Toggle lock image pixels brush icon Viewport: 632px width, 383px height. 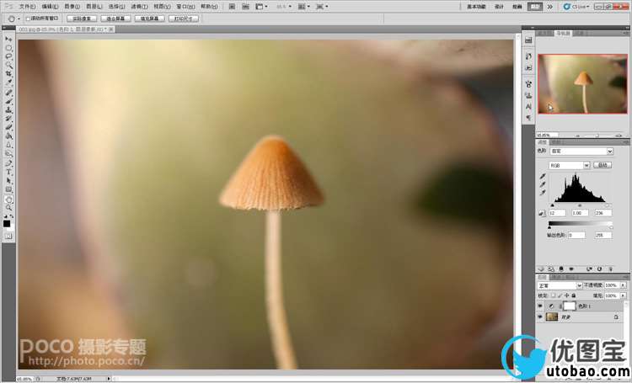point(560,295)
